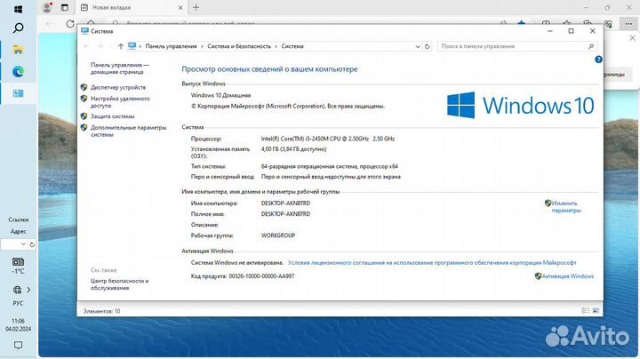Expand chevron after Панель управления breadcrumb

[202, 46]
